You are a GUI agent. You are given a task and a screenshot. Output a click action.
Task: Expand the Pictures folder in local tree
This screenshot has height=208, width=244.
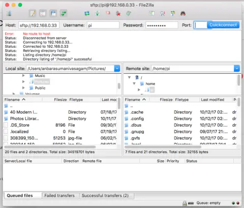tap(23, 82)
